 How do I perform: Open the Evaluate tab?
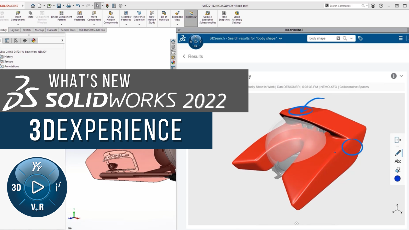[x=52, y=30]
